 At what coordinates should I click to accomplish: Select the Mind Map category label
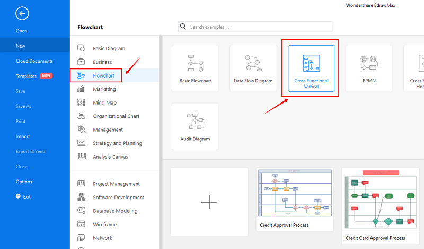(104, 102)
